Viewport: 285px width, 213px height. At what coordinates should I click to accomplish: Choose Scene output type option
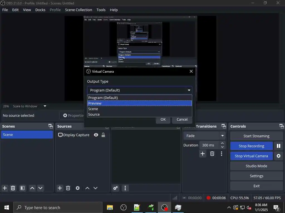coord(140,109)
